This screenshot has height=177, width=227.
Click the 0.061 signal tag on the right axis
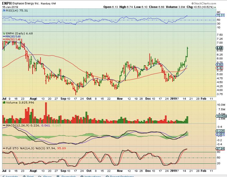pyautogui.click(x=220, y=135)
